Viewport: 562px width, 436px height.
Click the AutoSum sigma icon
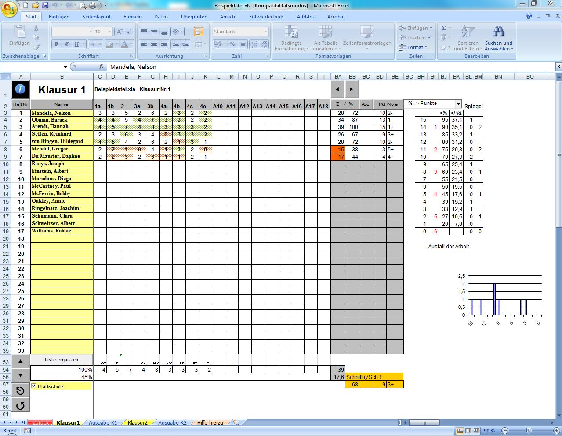443,28
